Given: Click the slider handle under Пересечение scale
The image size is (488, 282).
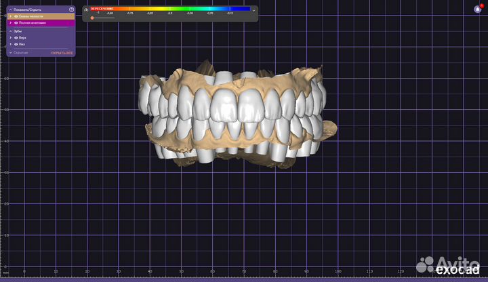Looking at the screenshot, I should (x=92, y=18).
